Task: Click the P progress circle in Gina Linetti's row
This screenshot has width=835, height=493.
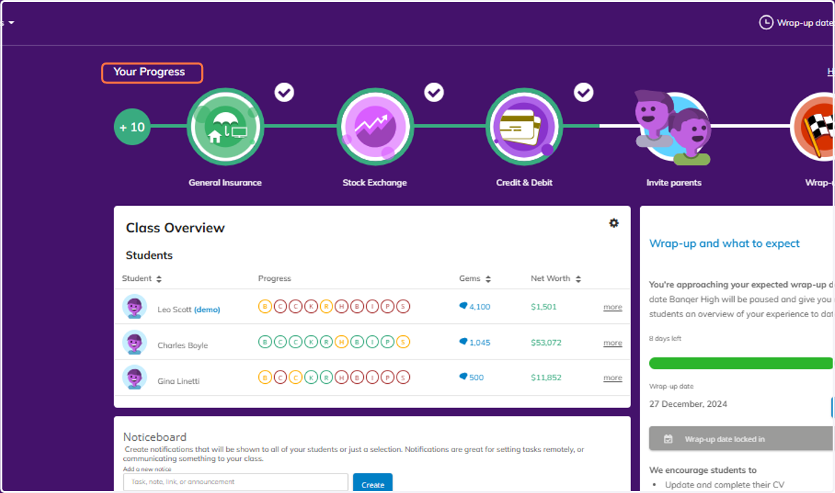Action: click(x=388, y=378)
